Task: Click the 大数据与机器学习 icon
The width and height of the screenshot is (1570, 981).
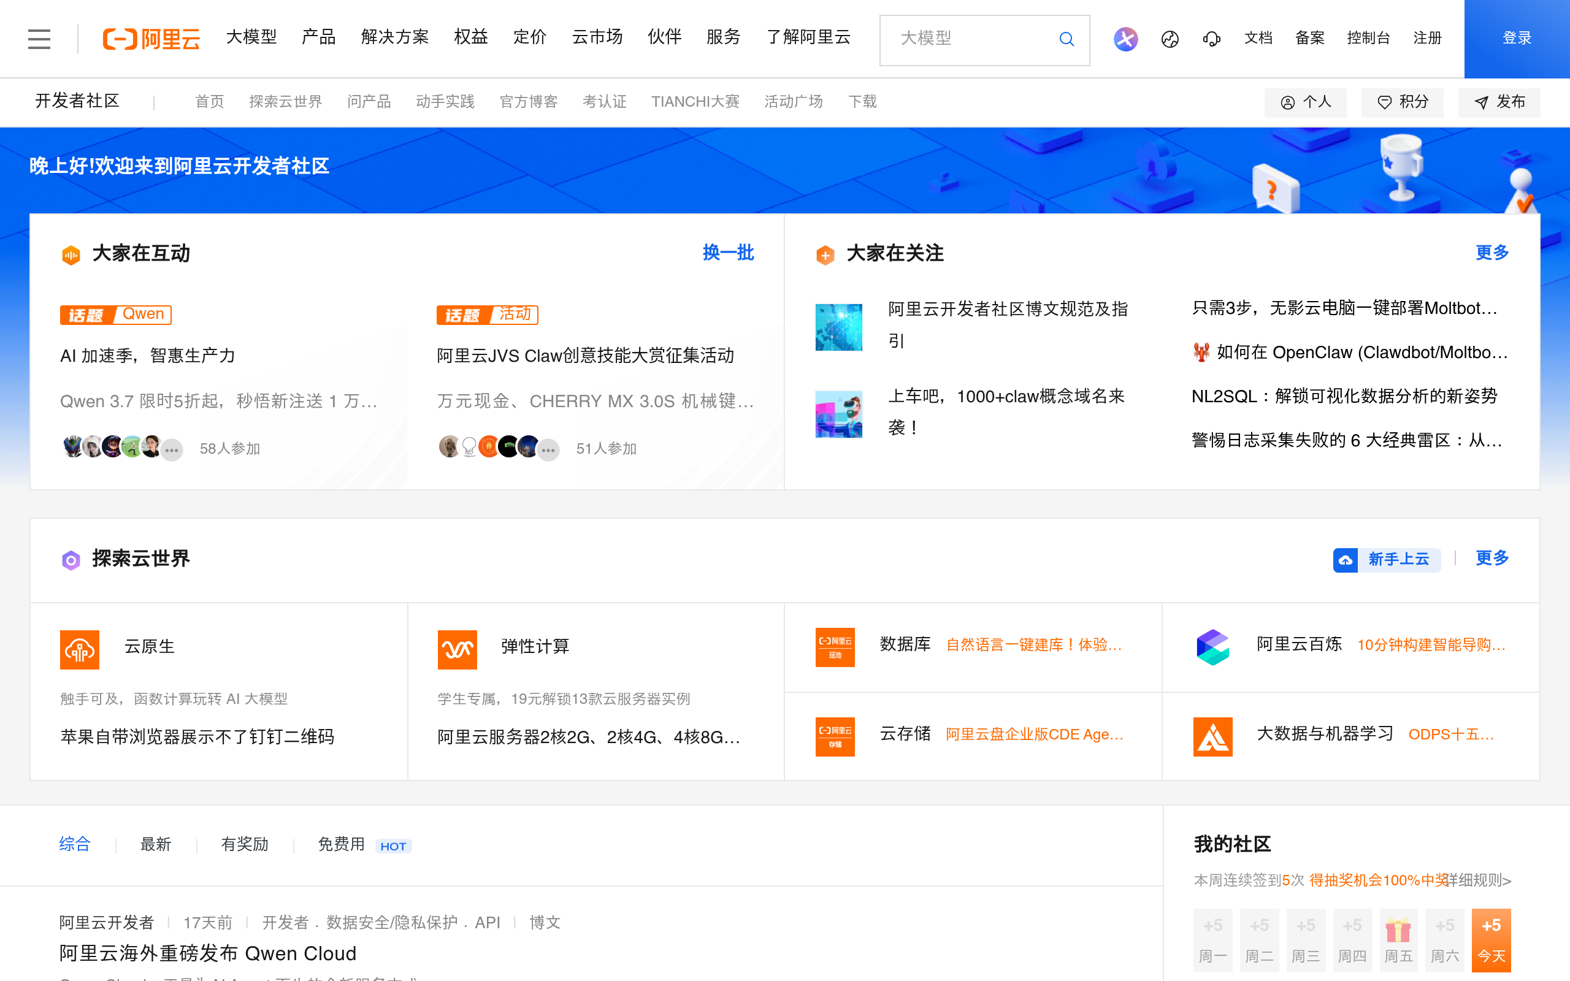Action: (x=1212, y=736)
